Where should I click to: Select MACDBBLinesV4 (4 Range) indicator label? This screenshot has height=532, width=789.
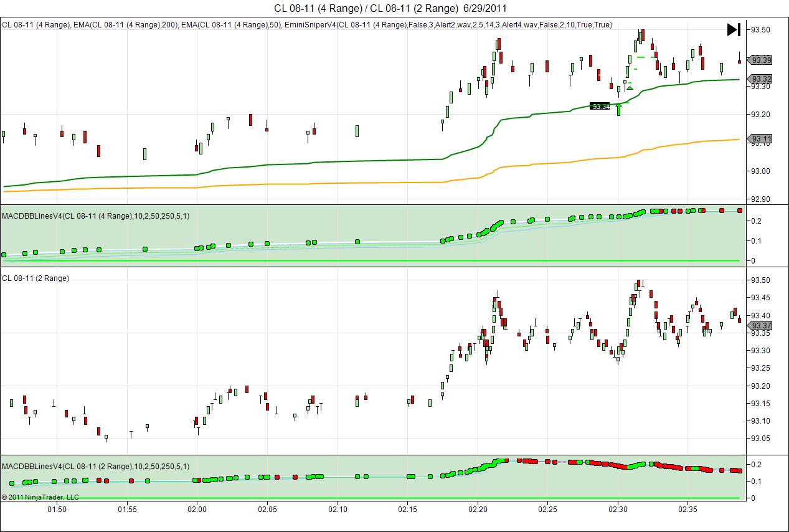(x=96, y=216)
